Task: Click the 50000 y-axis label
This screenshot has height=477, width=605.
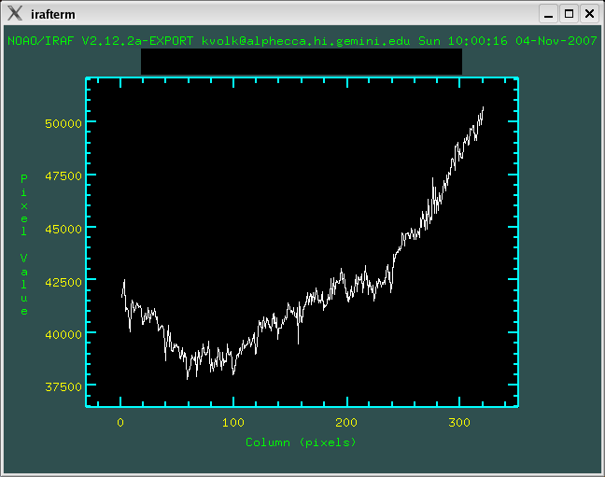Action: [x=63, y=123]
